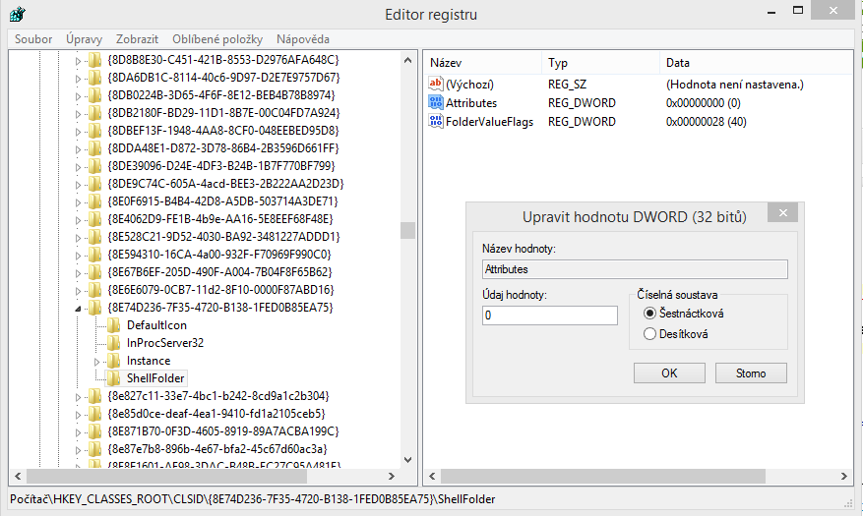
Task: Select the Desítková radio button
Action: (649, 334)
